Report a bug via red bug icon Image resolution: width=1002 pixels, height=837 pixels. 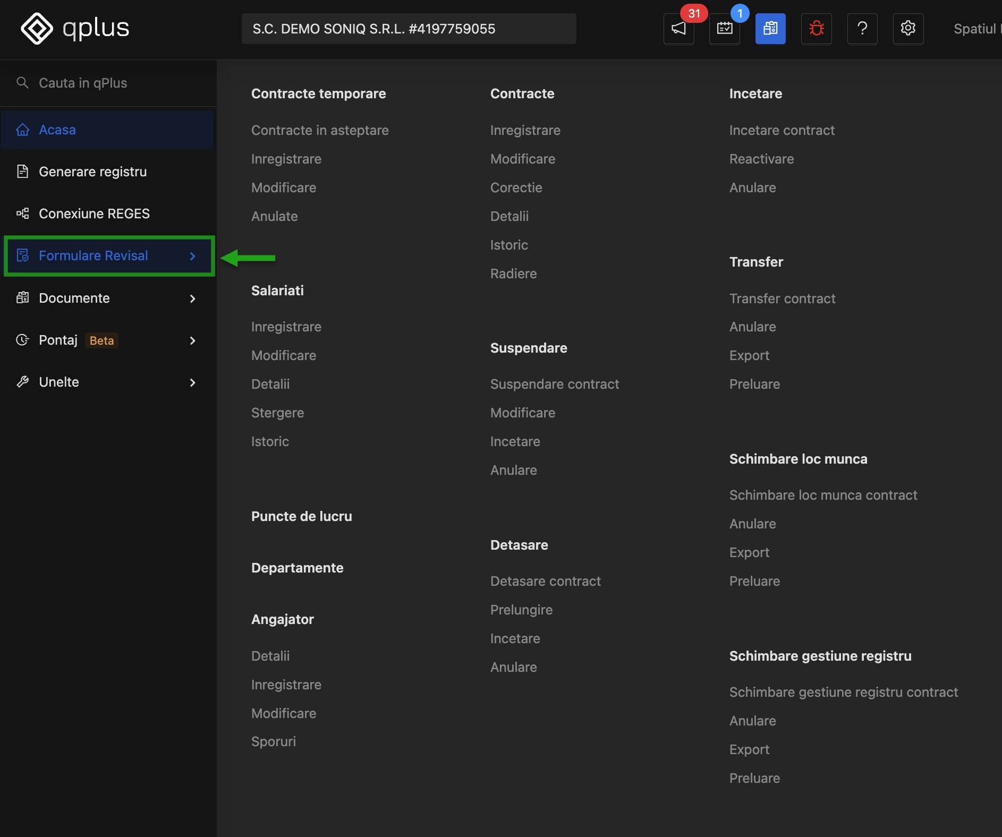pyautogui.click(x=817, y=29)
